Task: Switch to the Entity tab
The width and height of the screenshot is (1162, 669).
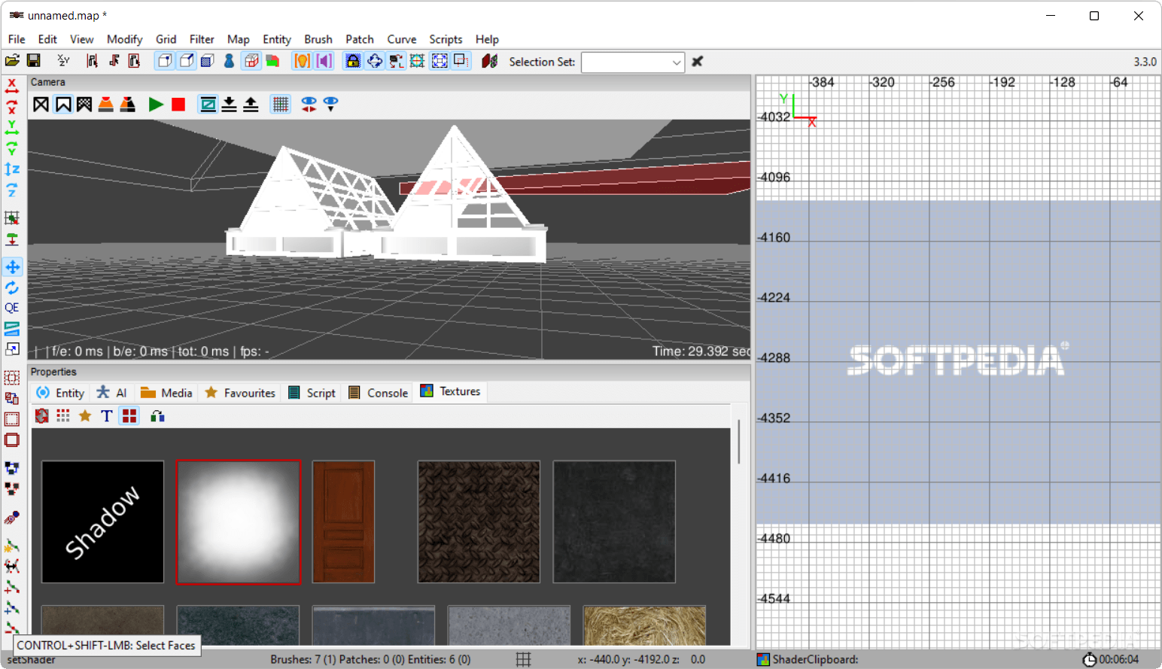Action: click(60, 393)
